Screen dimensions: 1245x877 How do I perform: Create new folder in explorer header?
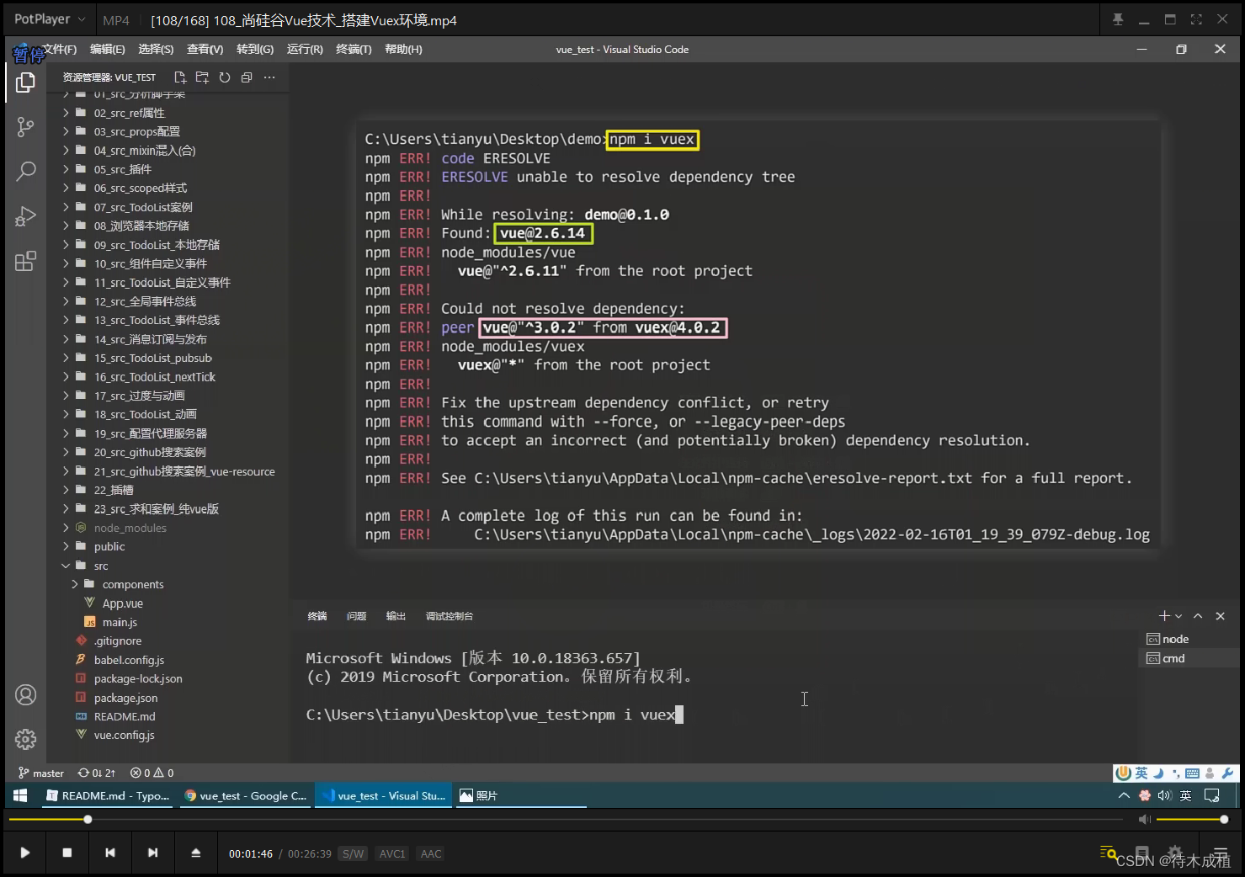pyautogui.click(x=202, y=77)
